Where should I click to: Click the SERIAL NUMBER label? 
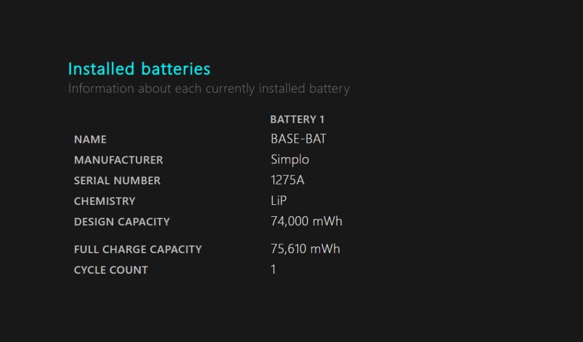[117, 180]
